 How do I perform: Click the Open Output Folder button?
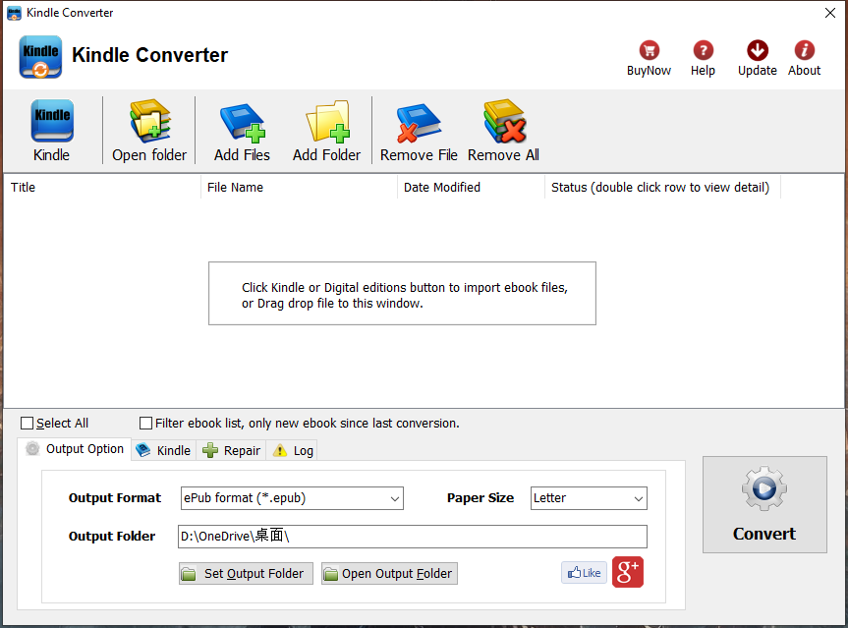tap(389, 573)
